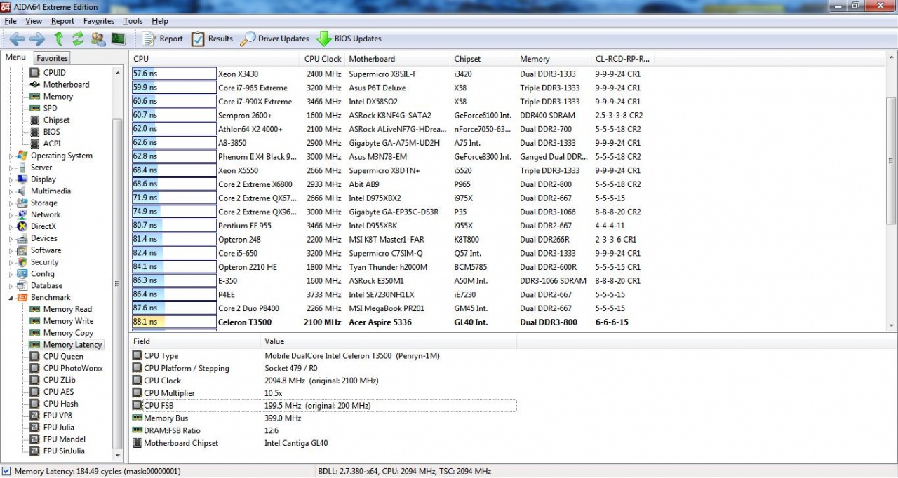Select Memory Copy benchmark

[x=68, y=333]
